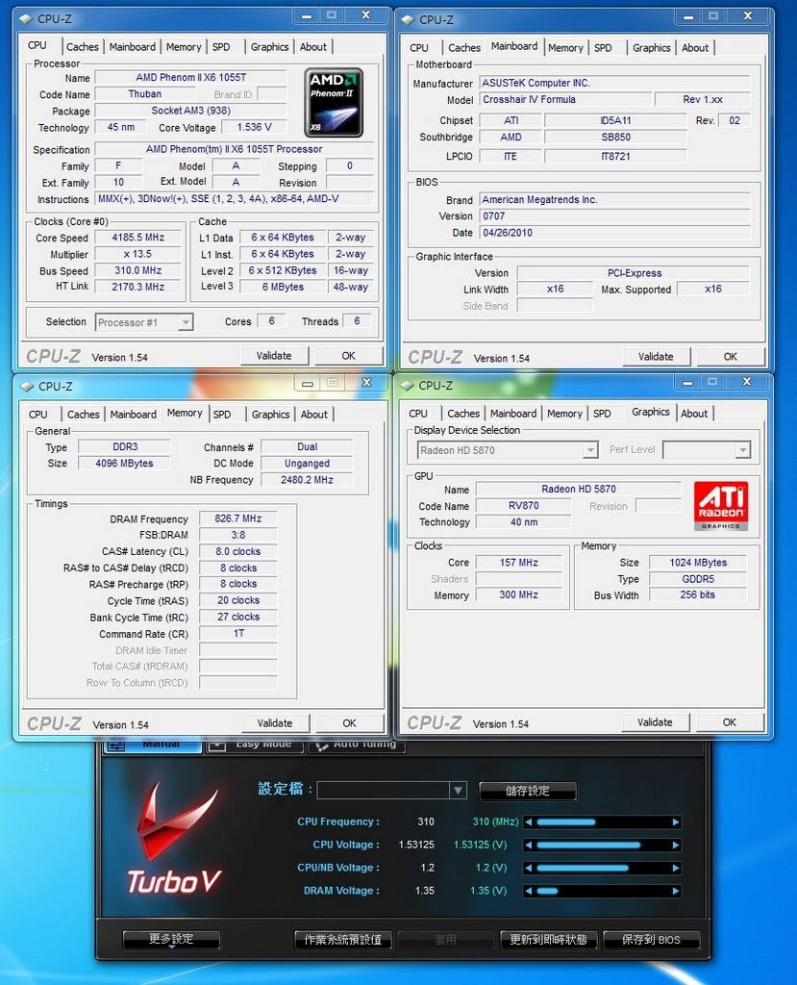Viewport: 797px width, 985px height.
Task: Lower DRAM Voltage using its left arrow
Action: point(528,891)
